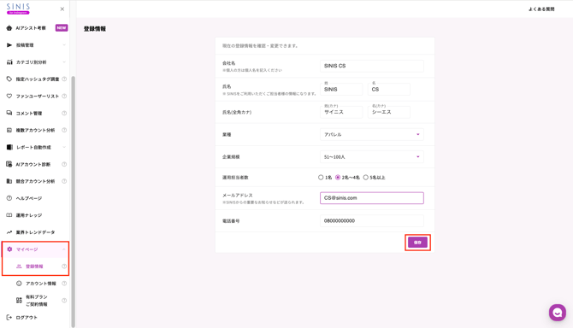Open AIアシスト考察 via its robot icon
The width and height of the screenshot is (573, 328).
(9, 28)
